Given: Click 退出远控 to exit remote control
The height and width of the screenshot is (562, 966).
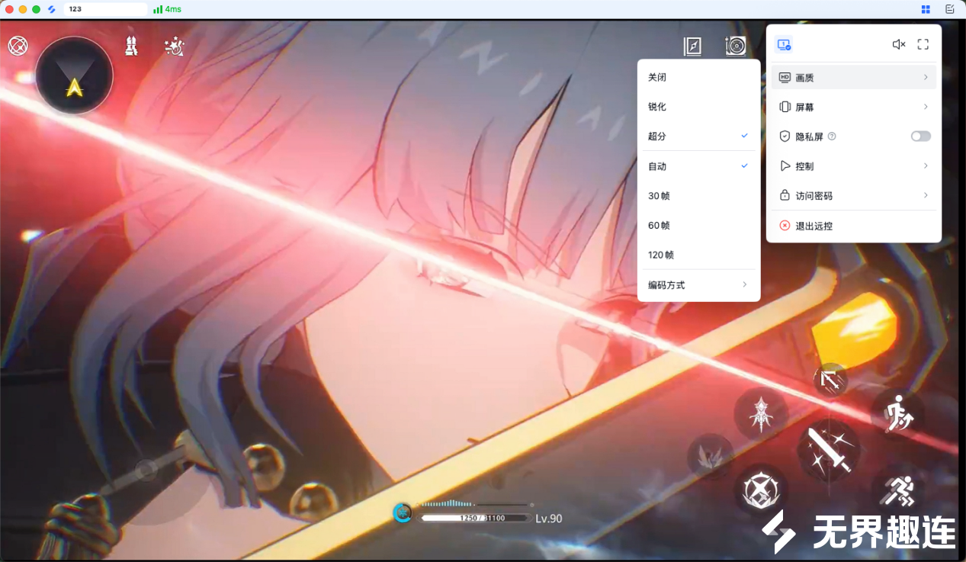Looking at the screenshot, I should pos(854,226).
